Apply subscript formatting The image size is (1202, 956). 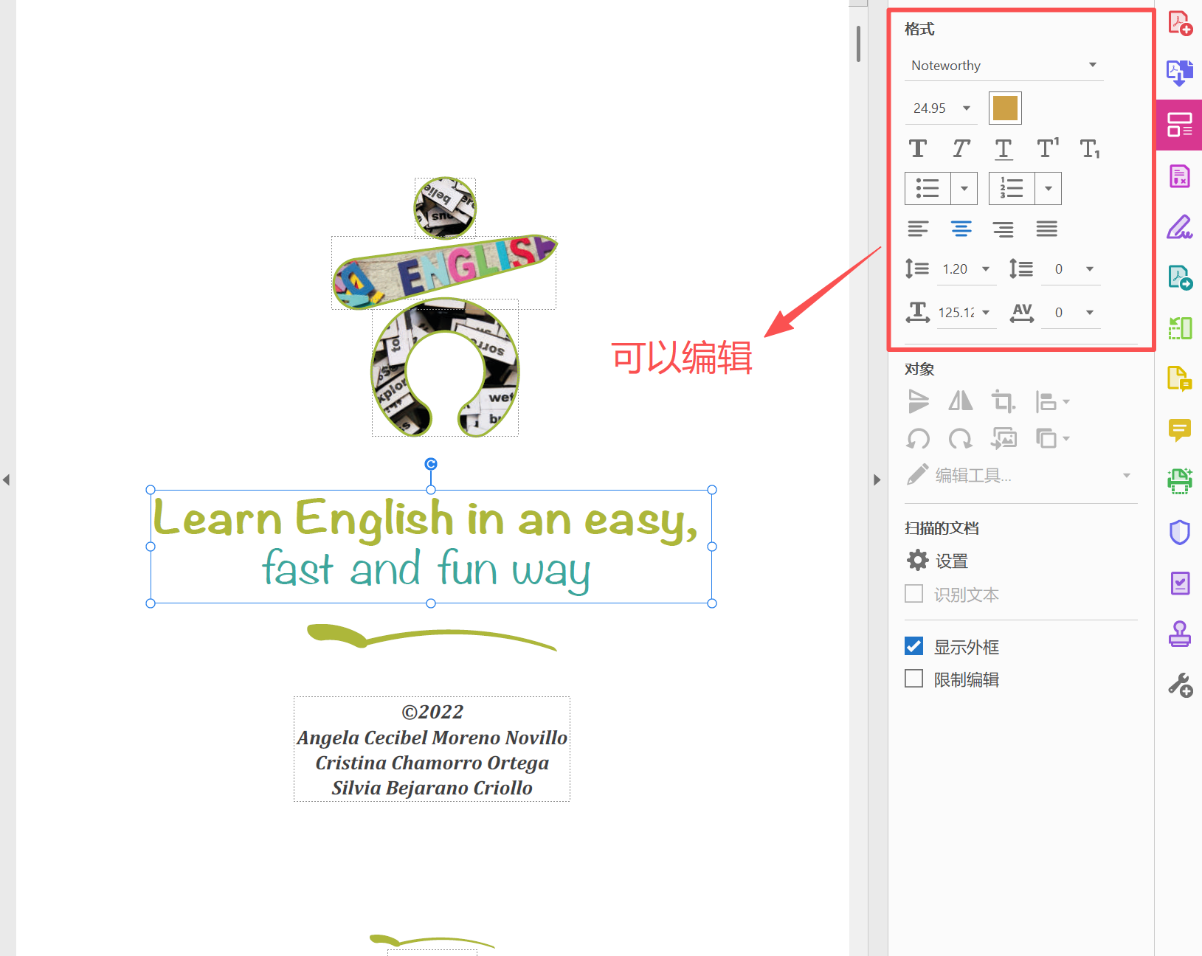[1090, 148]
